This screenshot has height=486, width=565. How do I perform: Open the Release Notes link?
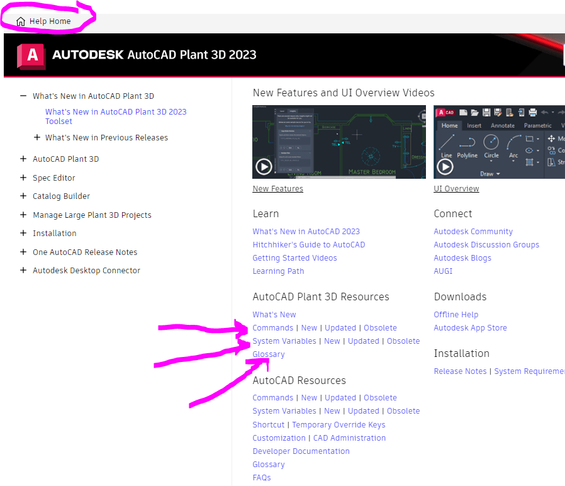pos(460,371)
